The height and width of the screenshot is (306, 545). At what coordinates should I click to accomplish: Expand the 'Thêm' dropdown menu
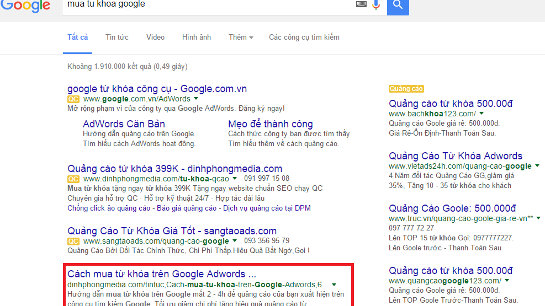coord(241,37)
